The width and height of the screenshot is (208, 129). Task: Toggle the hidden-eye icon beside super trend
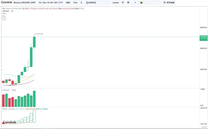[x=12, y=11]
